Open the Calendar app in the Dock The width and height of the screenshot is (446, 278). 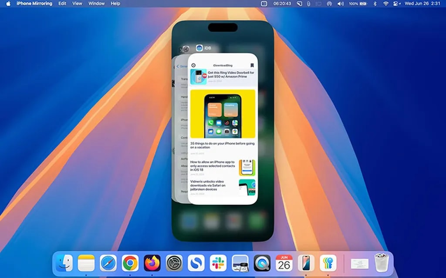[x=284, y=263]
